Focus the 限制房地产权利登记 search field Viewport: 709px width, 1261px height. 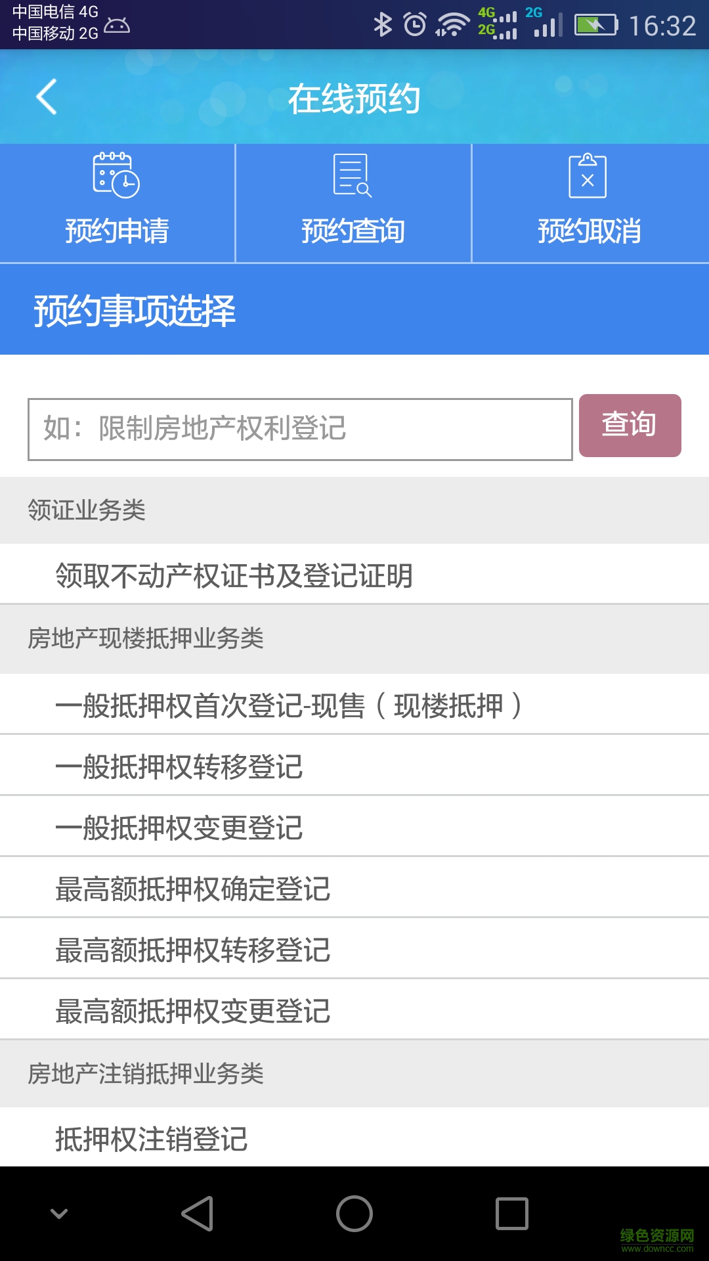click(x=300, y=429)
